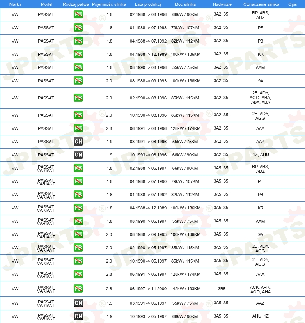Click the ON diesel icon in the 1Z, AHU row

click(78, 155)
